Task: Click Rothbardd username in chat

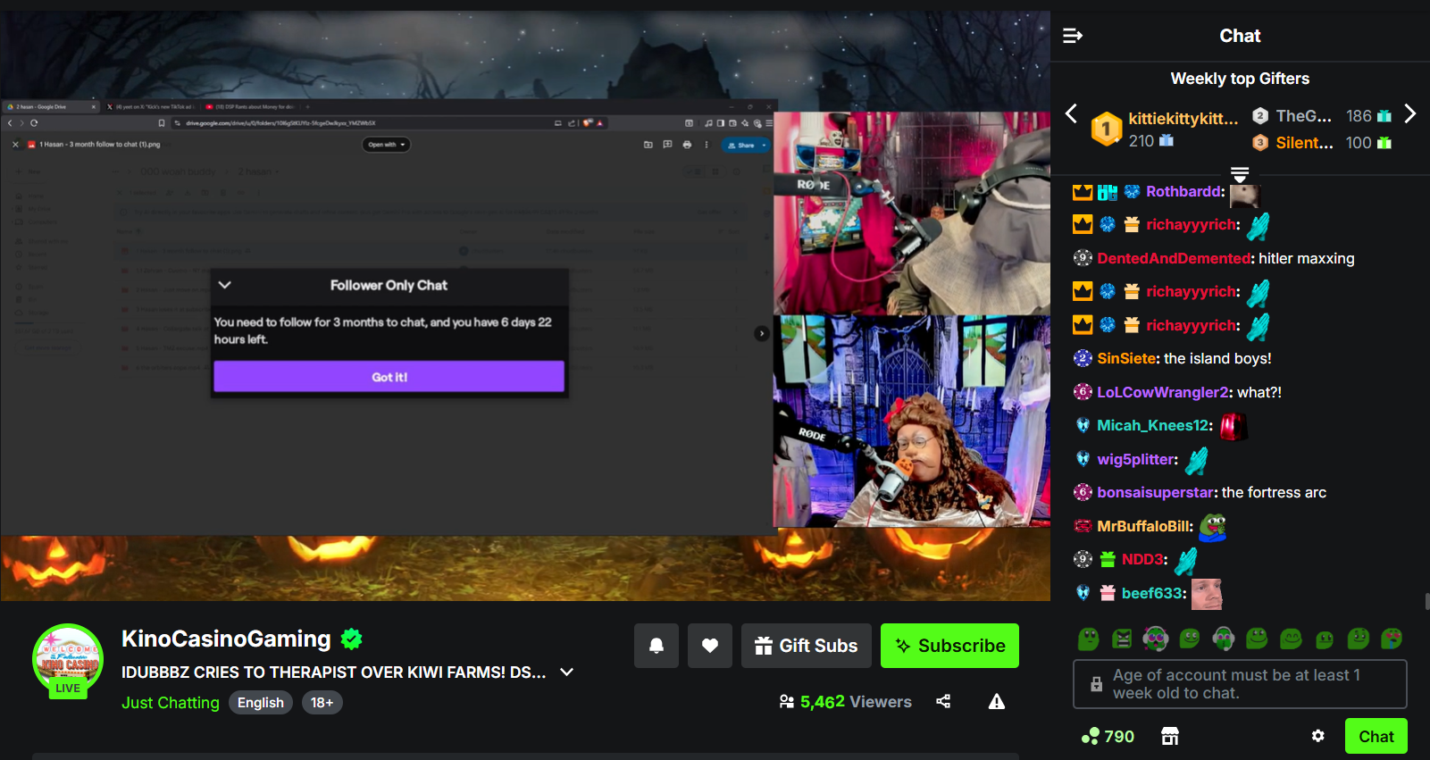Action: 1184,191
